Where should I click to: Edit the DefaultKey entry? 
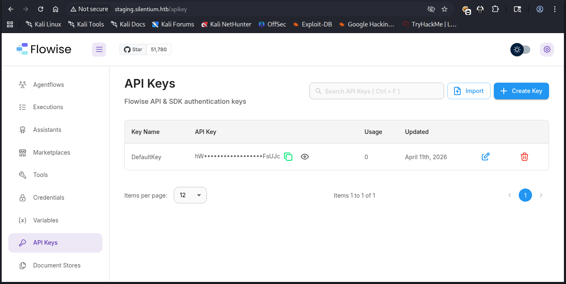[x=486, y=157]
